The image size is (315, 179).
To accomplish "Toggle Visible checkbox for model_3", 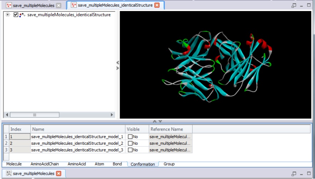I will [x=130, y=150].
